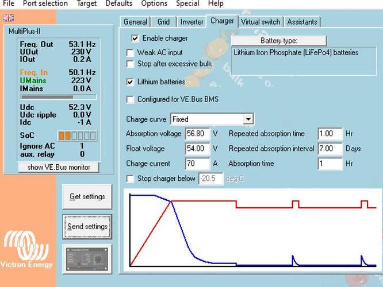Open the Port selection menu
The image size is (383, 287).
45,3
